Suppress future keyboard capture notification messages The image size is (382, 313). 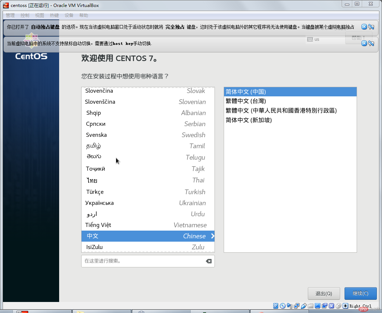[371, 27]
